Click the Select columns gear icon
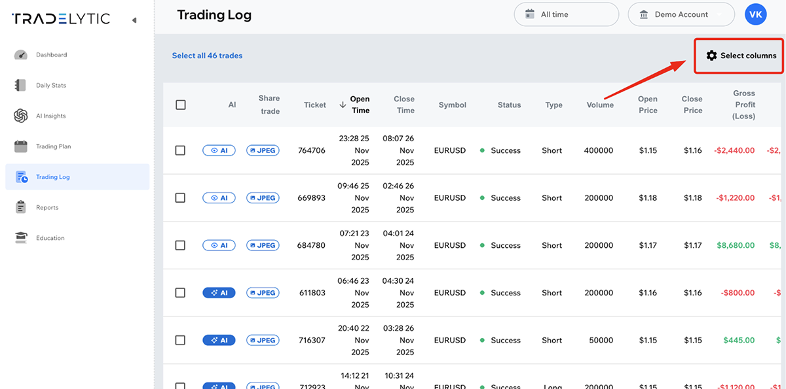 [712, 56]
